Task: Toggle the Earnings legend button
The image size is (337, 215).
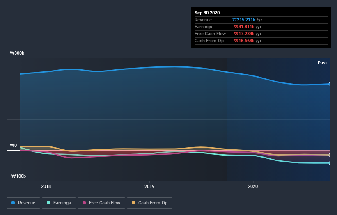Action: 59,203
